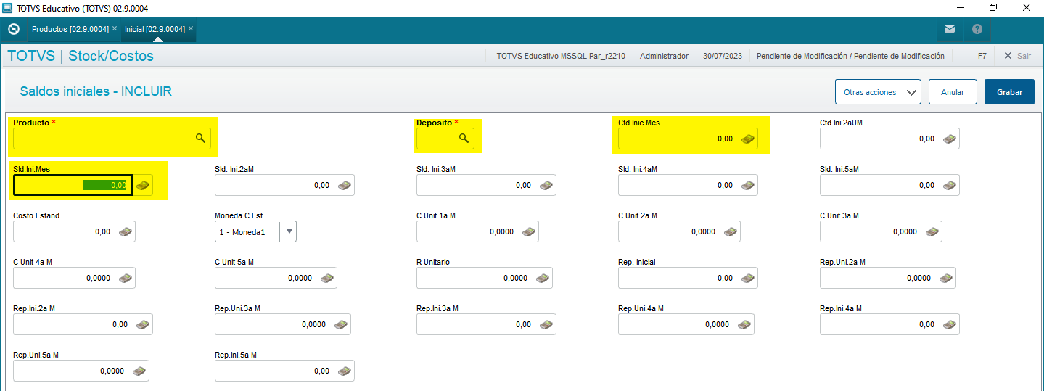Focus the Rep. Inicial value field
This screenshot has width=1044, height=391.
tap(688, 278)
